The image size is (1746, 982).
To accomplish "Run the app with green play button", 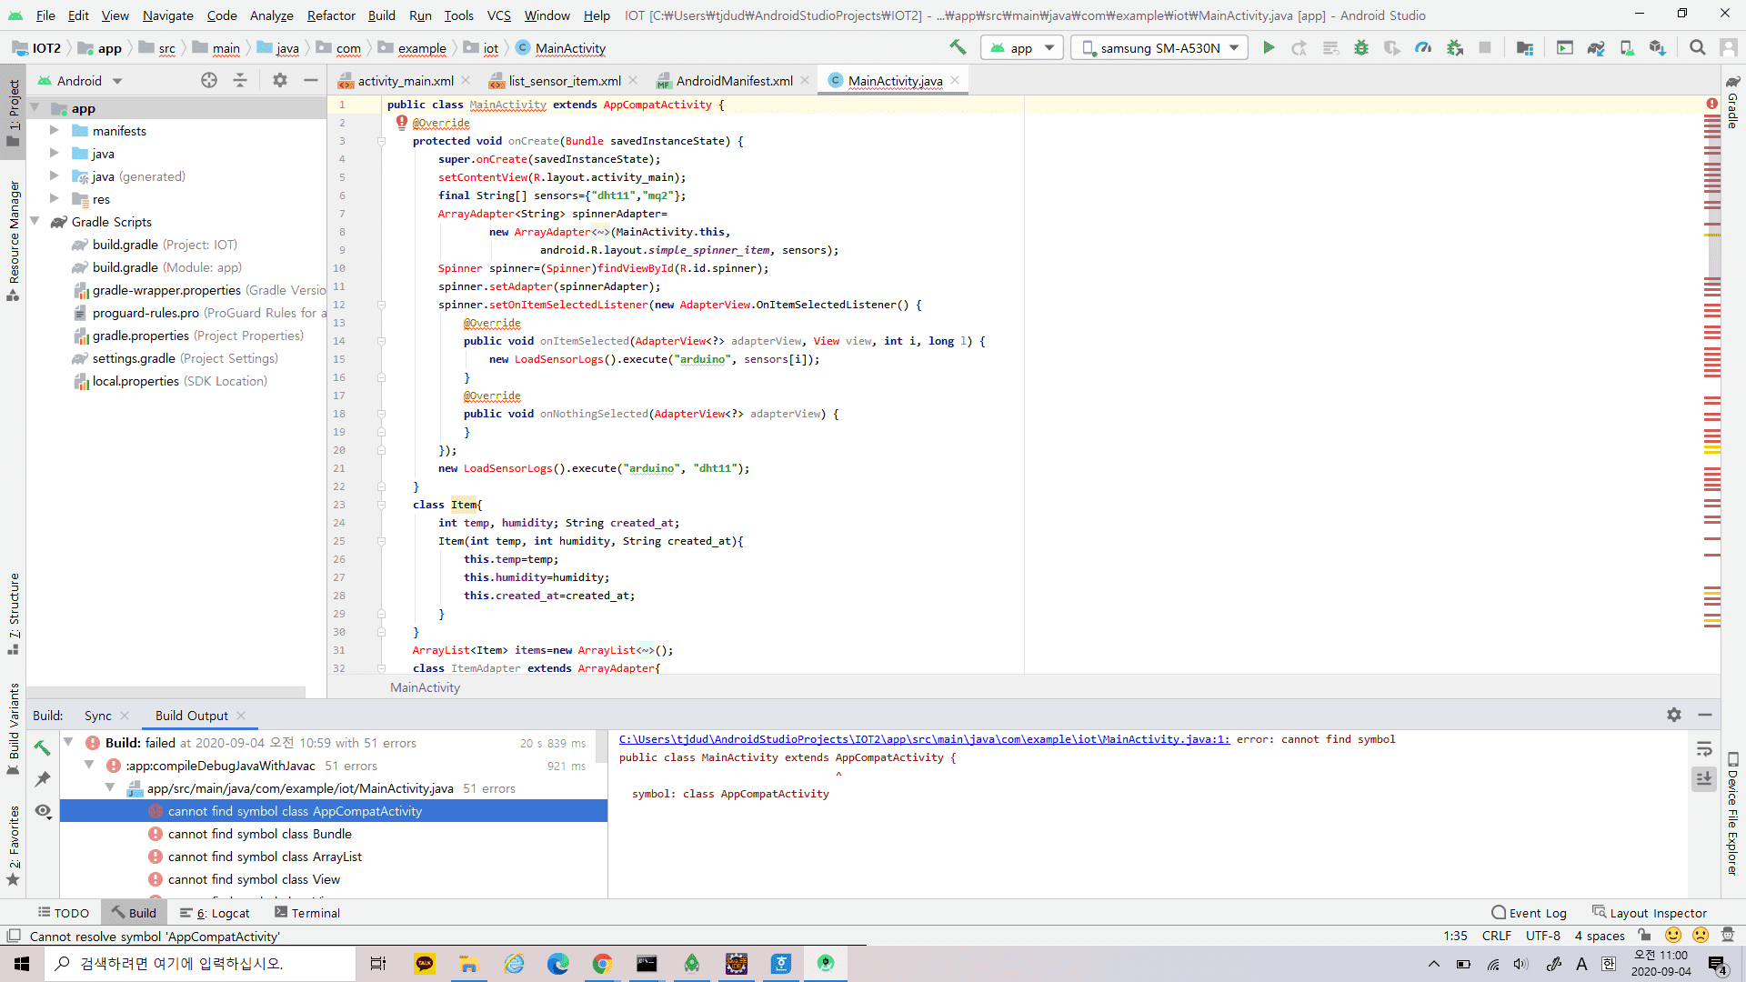I will tap(1269, 47).
